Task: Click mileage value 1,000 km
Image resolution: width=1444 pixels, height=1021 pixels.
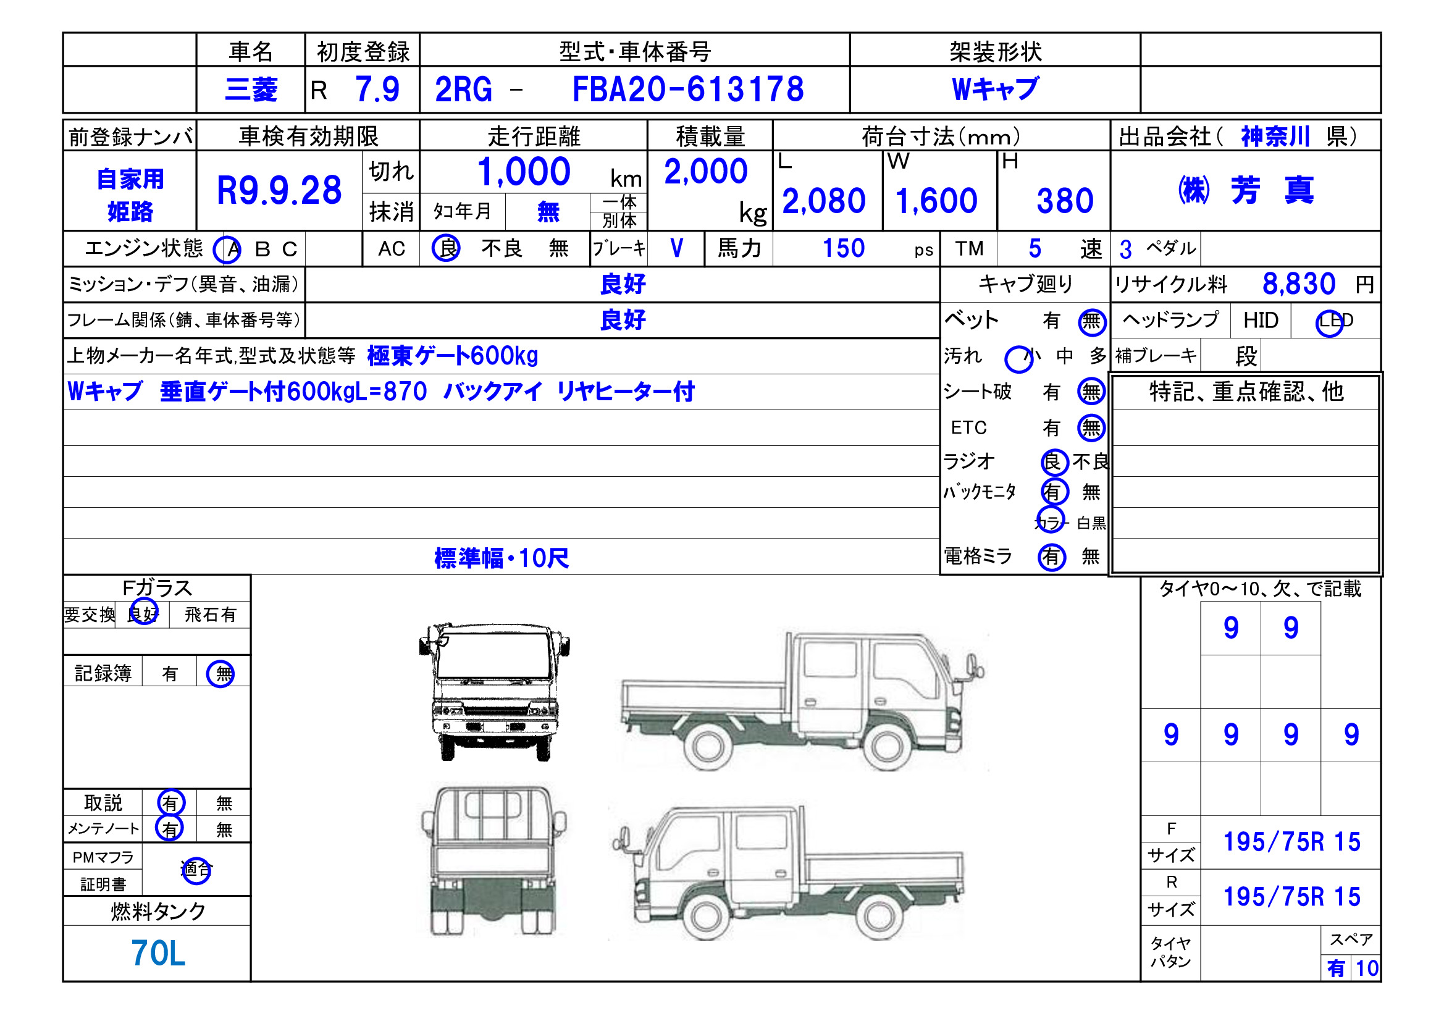Action: [x=523, y=172]
